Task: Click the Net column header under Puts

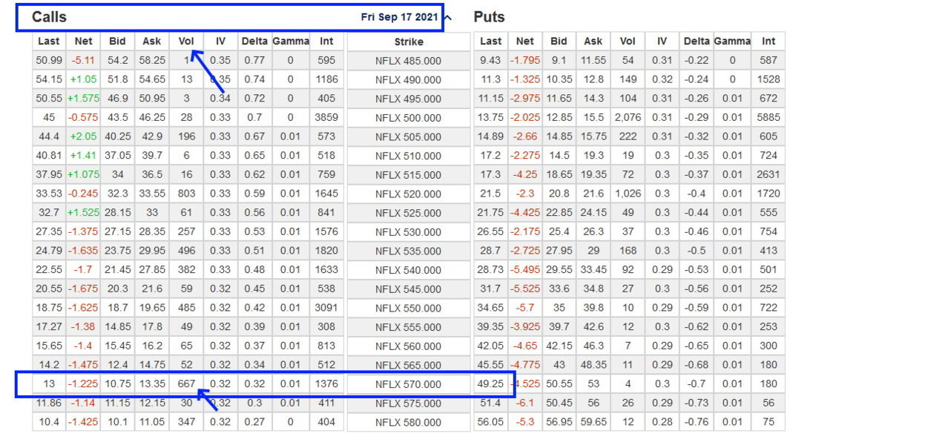Action: (524, 42)
